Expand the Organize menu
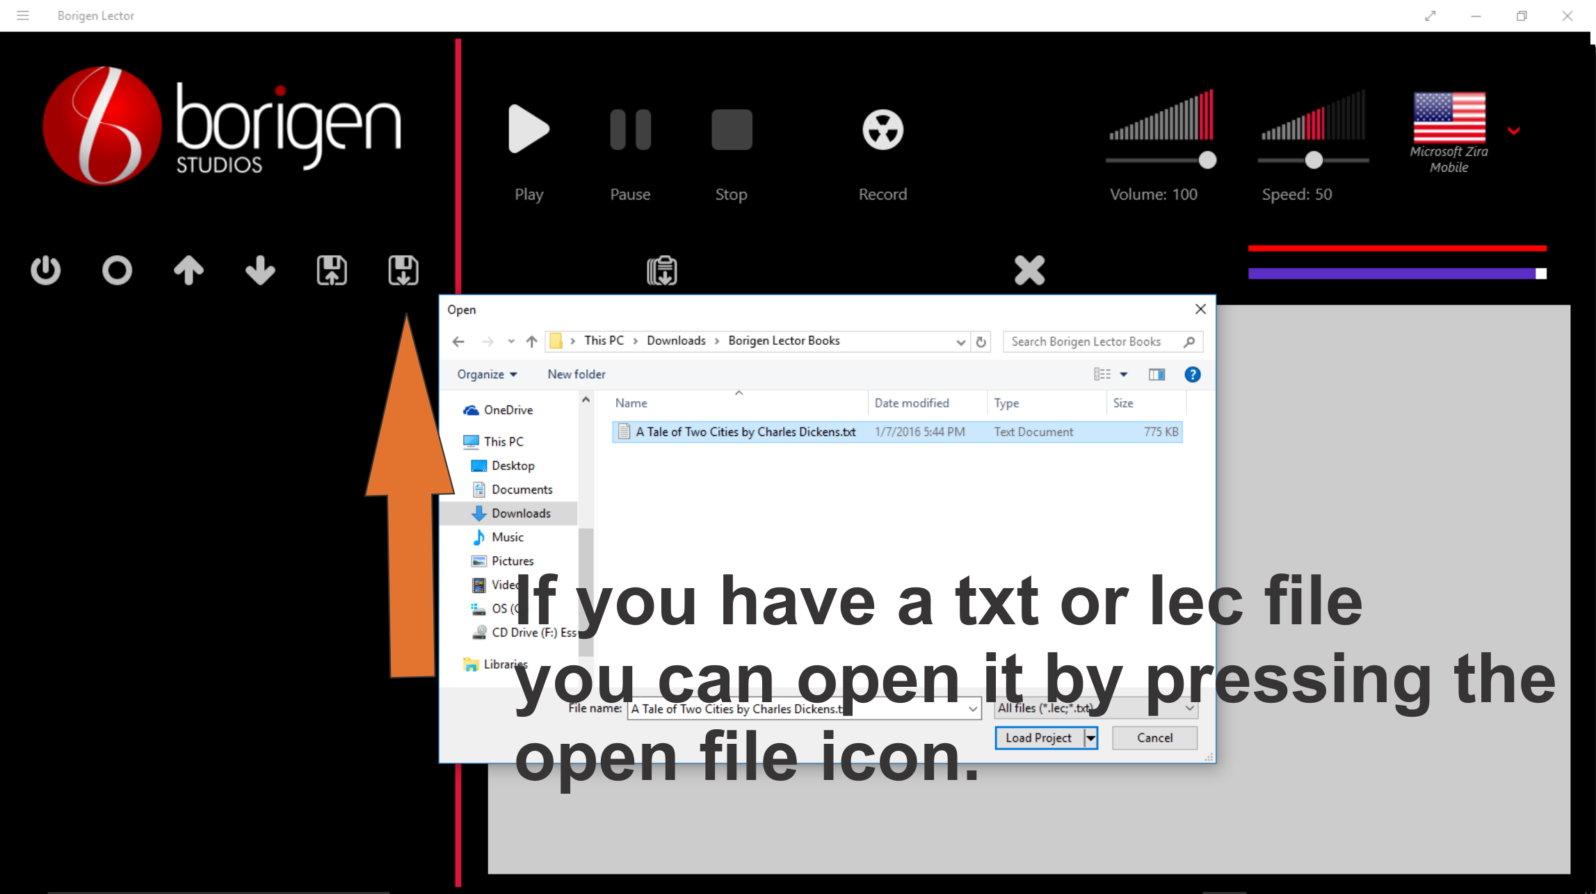Image resolution: width=1596 pixels, height=894 pixels. [486, 375]
